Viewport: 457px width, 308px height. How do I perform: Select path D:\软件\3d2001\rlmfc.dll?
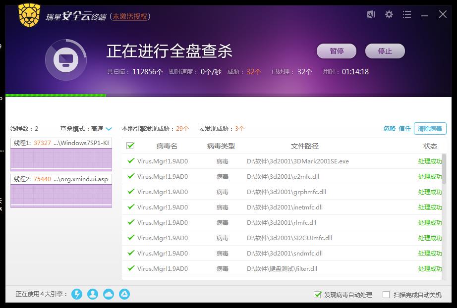282,223
